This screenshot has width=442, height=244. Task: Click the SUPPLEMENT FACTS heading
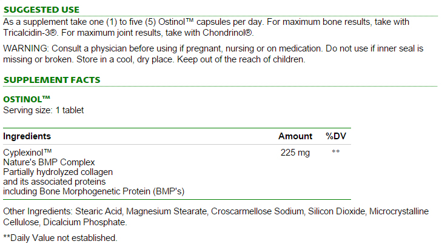click(x=52, y=80)
